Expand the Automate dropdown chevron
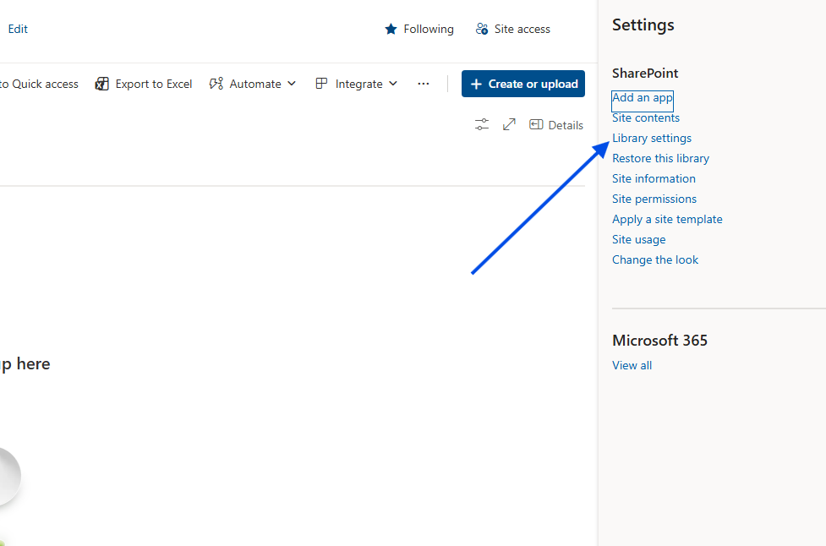Image resolution: width=826 pixels, height=546 pixels. pos(292,84)
